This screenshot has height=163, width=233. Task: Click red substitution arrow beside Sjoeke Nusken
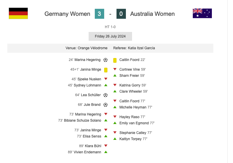tap(106, 79)
